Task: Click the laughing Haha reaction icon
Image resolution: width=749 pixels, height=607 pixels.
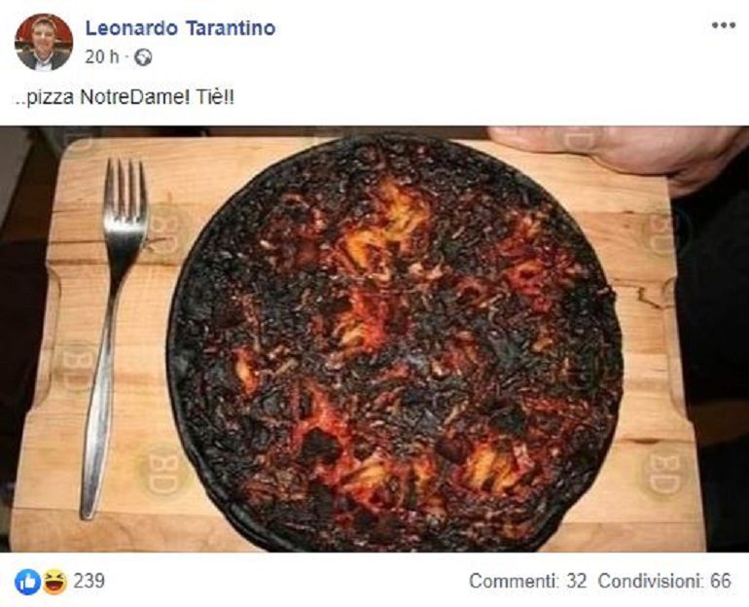Action: tap(54, 582)
